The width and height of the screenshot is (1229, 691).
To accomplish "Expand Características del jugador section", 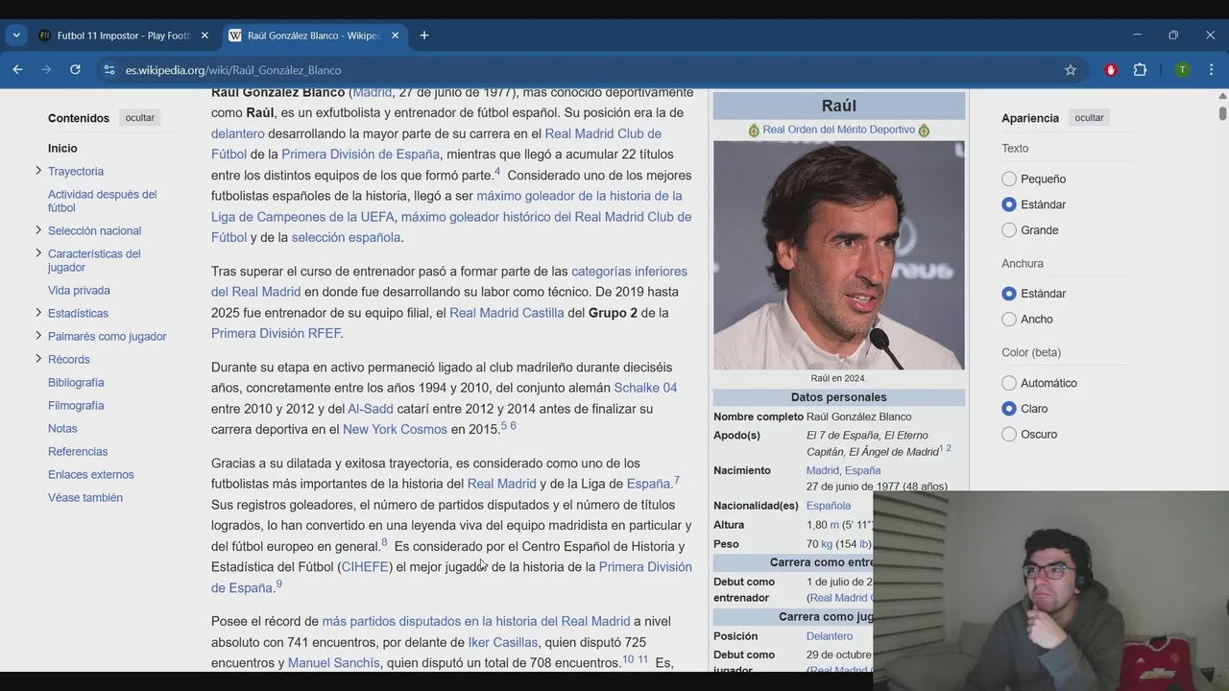I will pyautogui.click(x=38, y=253).
